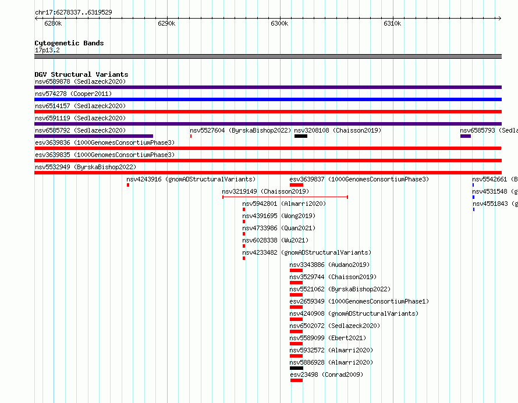Image resolution: width=518 pixels, height=403 pixels.
Task: Click the ruler's left end arrow
Action: click(36, 18)
